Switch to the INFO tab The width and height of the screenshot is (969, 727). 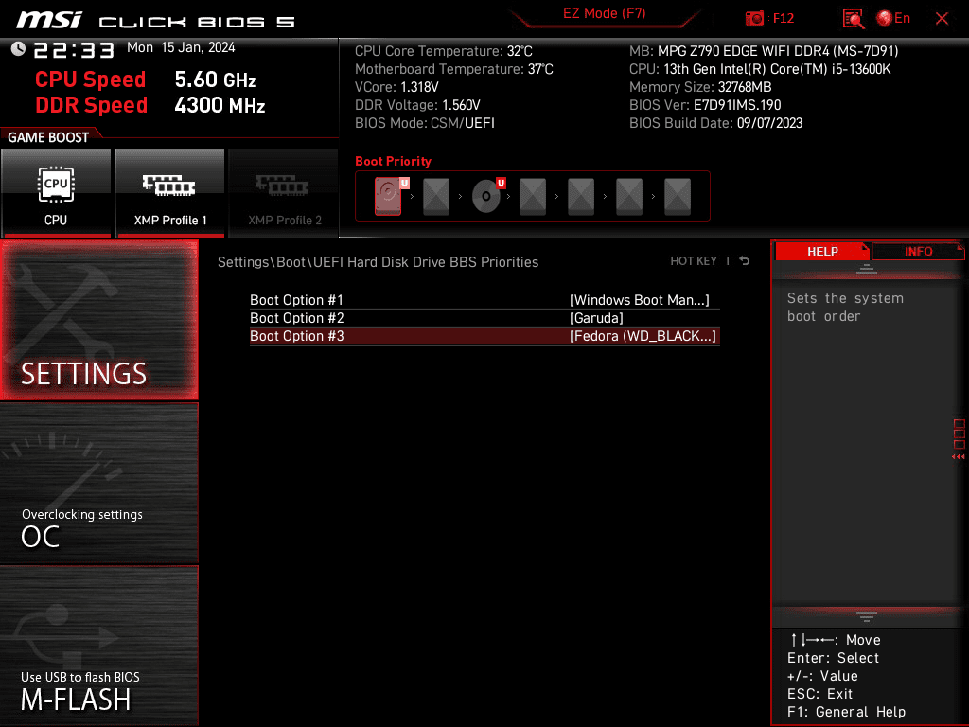918,252
